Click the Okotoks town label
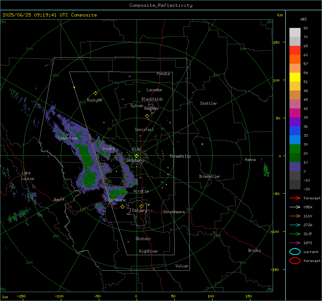 click(143, 239)
